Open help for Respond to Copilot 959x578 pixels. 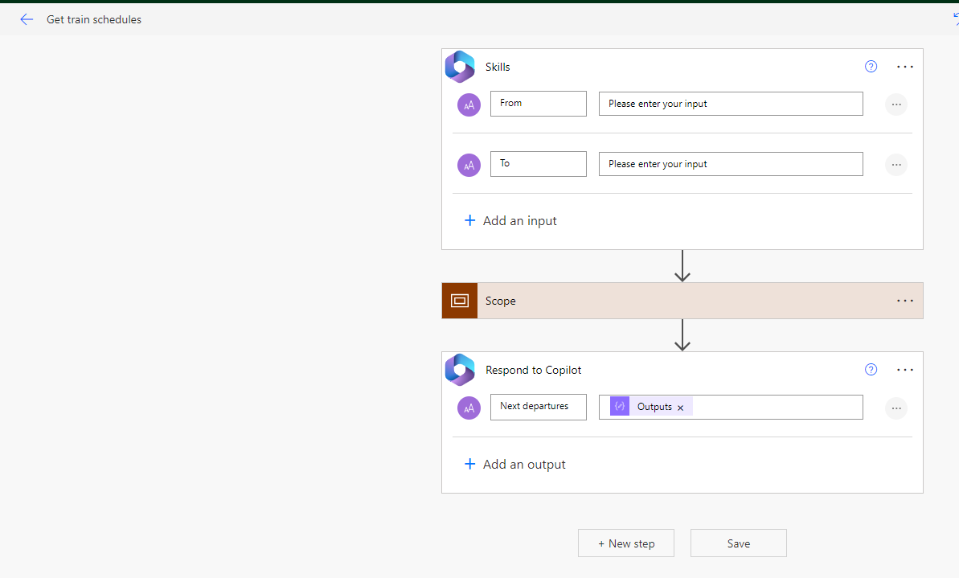click(x=871, y=370)
